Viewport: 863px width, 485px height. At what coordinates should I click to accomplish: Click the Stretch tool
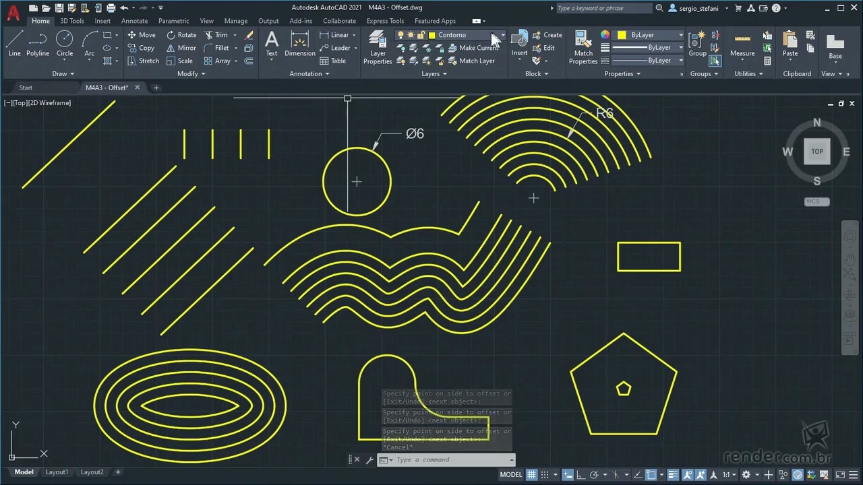pos(143,61)
